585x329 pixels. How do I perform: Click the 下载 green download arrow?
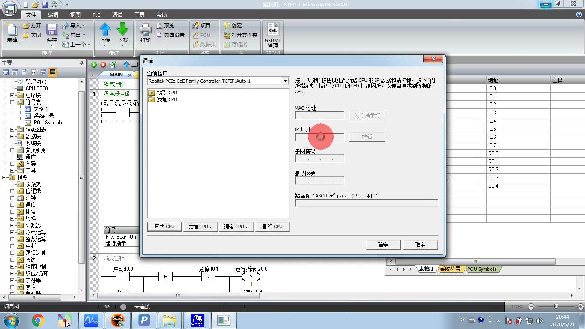click(x=123, y=30)
